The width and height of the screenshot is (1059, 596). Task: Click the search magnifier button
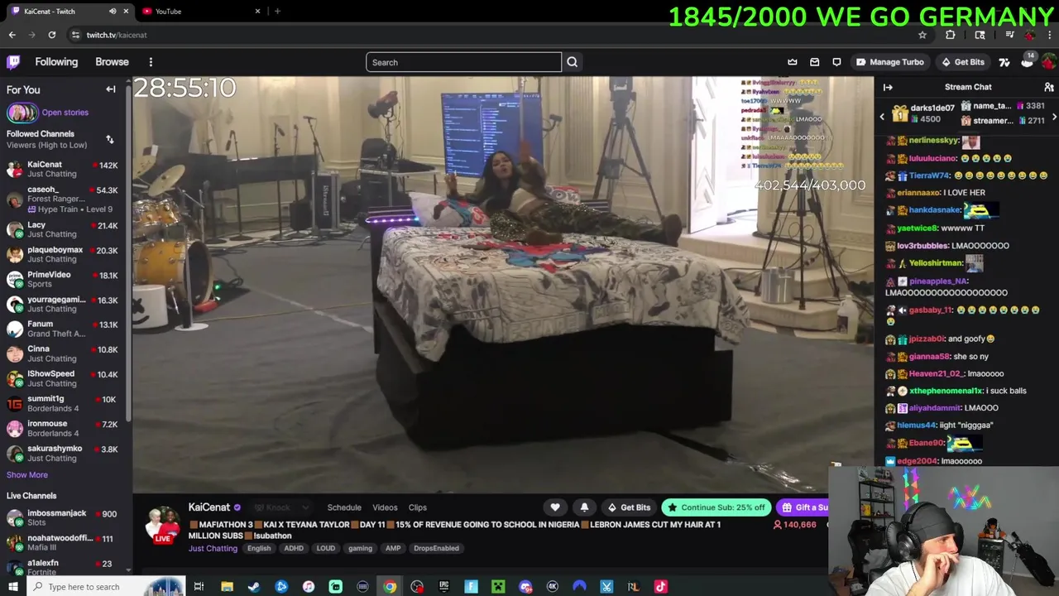(572, 62)
